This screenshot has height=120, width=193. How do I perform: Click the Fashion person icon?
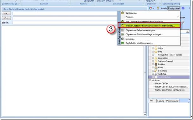[156, 64]
